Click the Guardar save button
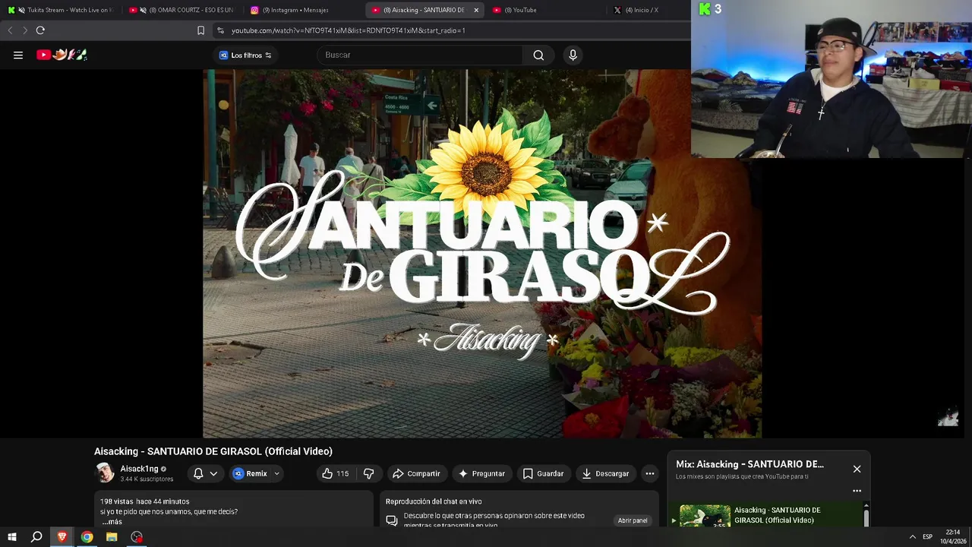972x547 pixels. tap(543, 473)
